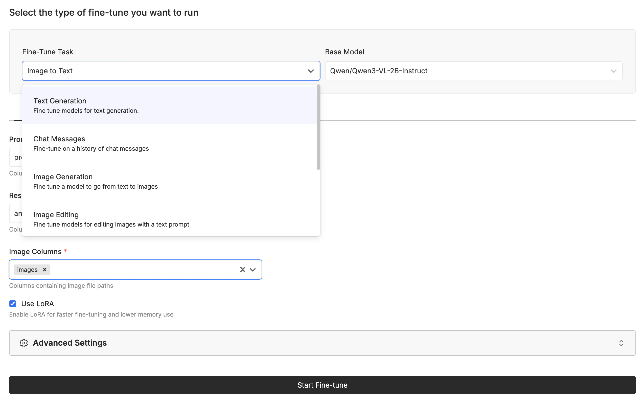
Task: Expand Advanced Settings with the up-down arrows
Action: pos(621,343)
